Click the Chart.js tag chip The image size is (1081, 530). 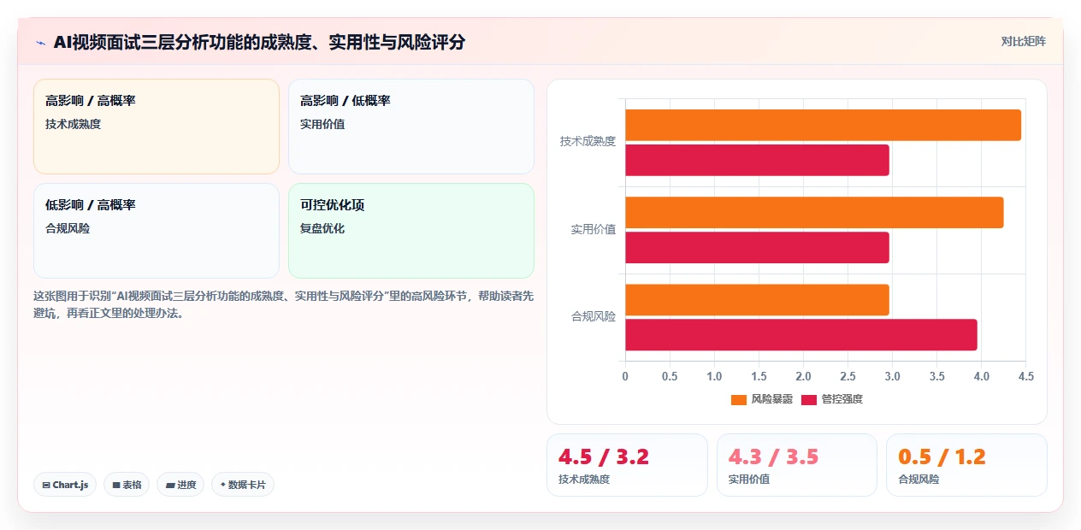(65, 485)
